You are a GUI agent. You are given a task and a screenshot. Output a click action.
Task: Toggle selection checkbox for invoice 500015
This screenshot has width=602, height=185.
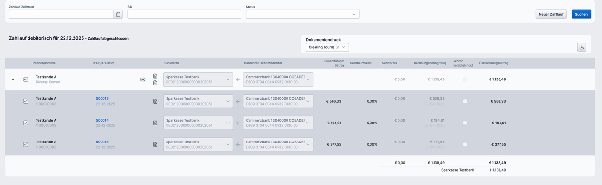tap(26, 144)
